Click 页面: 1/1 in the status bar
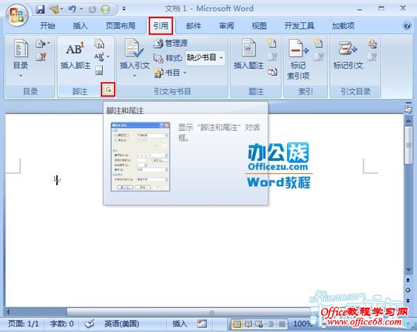417x332 pixels. point(24,324)
